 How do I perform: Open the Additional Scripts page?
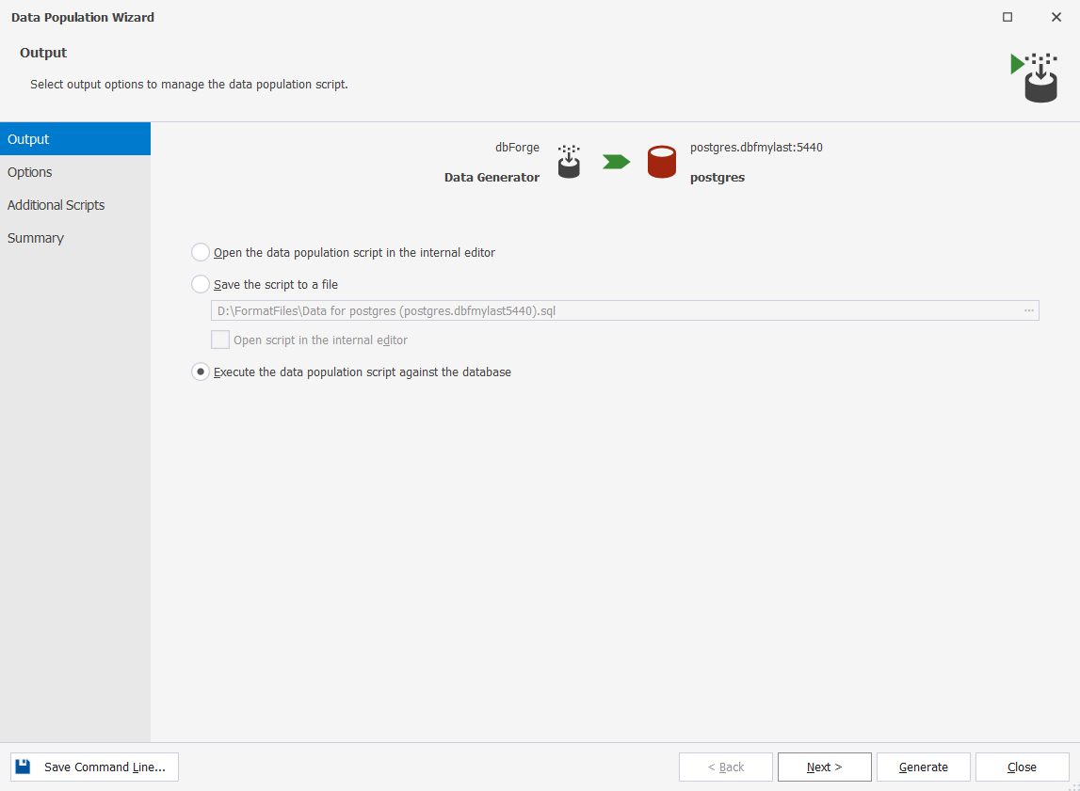pyautogui.click(x=75, y=205)
